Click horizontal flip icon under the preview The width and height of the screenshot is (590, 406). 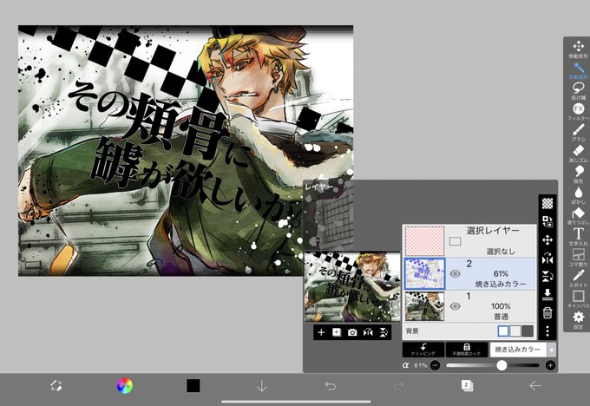(x=368, y=332)
